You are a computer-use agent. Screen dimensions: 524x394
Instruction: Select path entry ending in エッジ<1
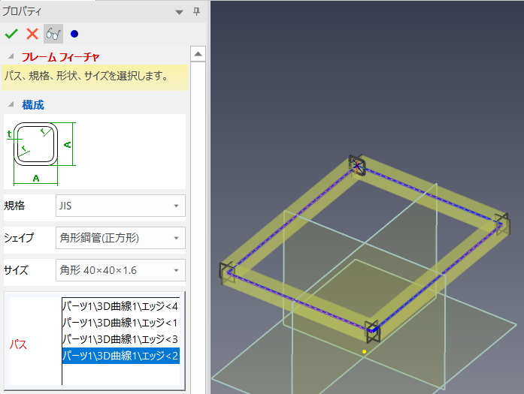(x=120, y=323)
